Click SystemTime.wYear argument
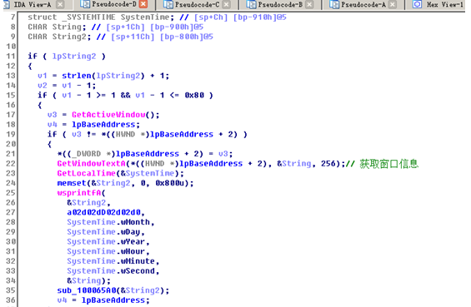The width and height of the screenshot is (471, 307). (x=106, y=241)
